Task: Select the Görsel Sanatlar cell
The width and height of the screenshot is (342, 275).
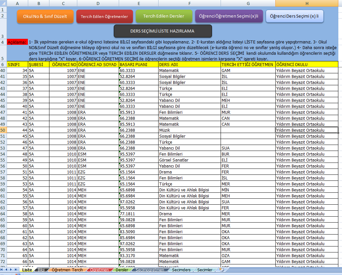Action: [x=189, y=160]
